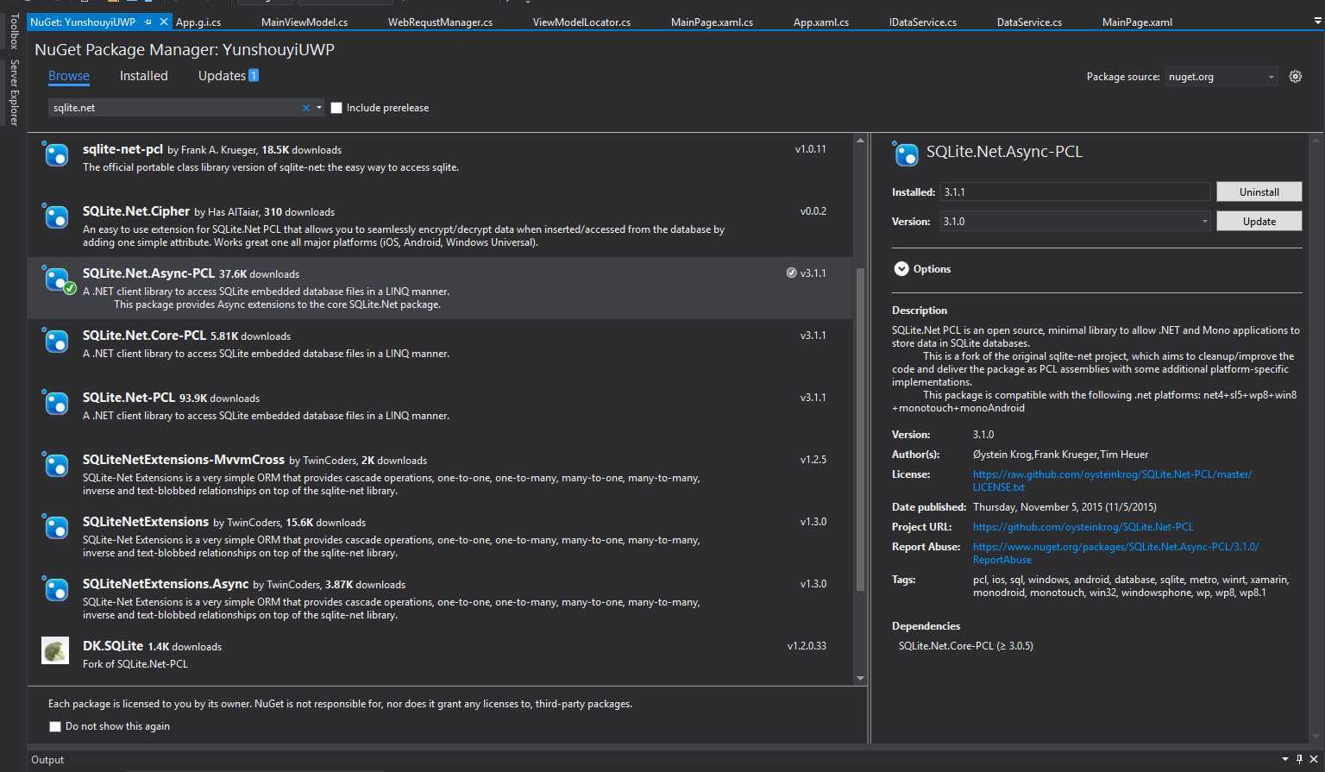Click the DK.SQLite package thumbnail
This screenshot has height=772, width=1325.
tap(55, 650)
